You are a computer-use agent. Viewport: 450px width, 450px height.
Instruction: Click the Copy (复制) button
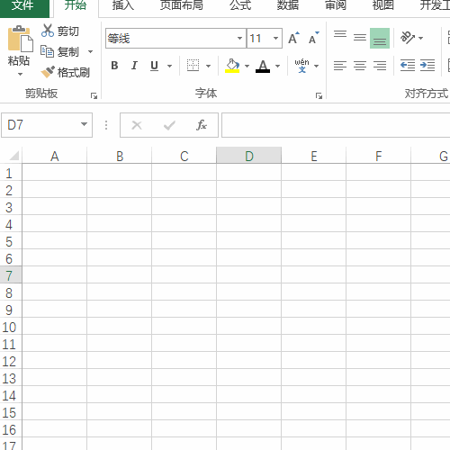click(60, 51)
